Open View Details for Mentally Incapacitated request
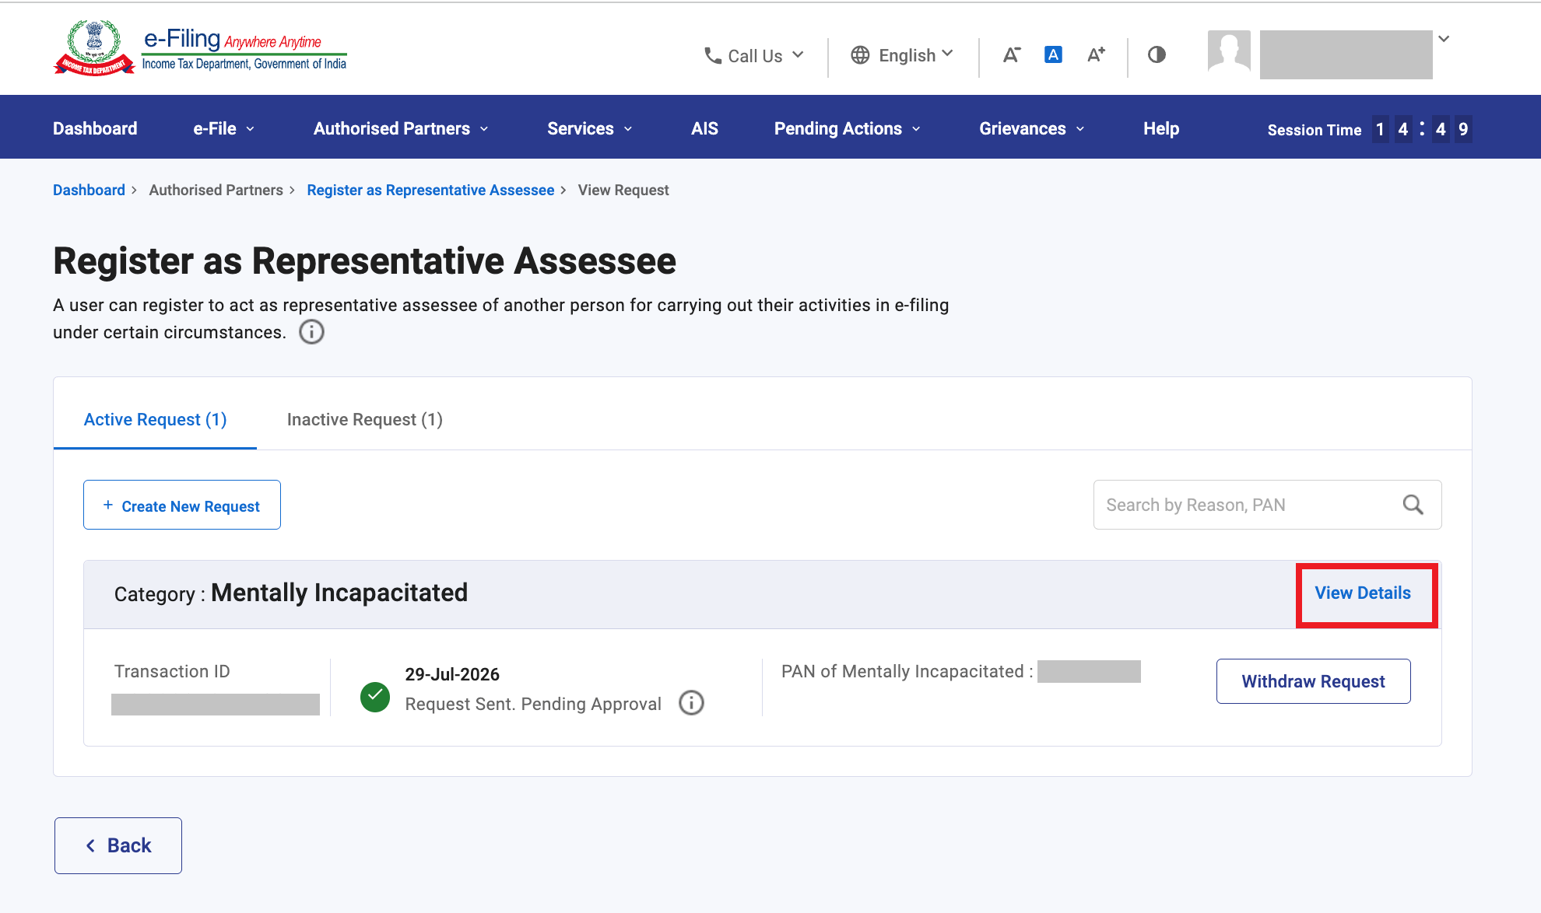The height and width of the screenshot is (913, 1541). (1363, 593)
